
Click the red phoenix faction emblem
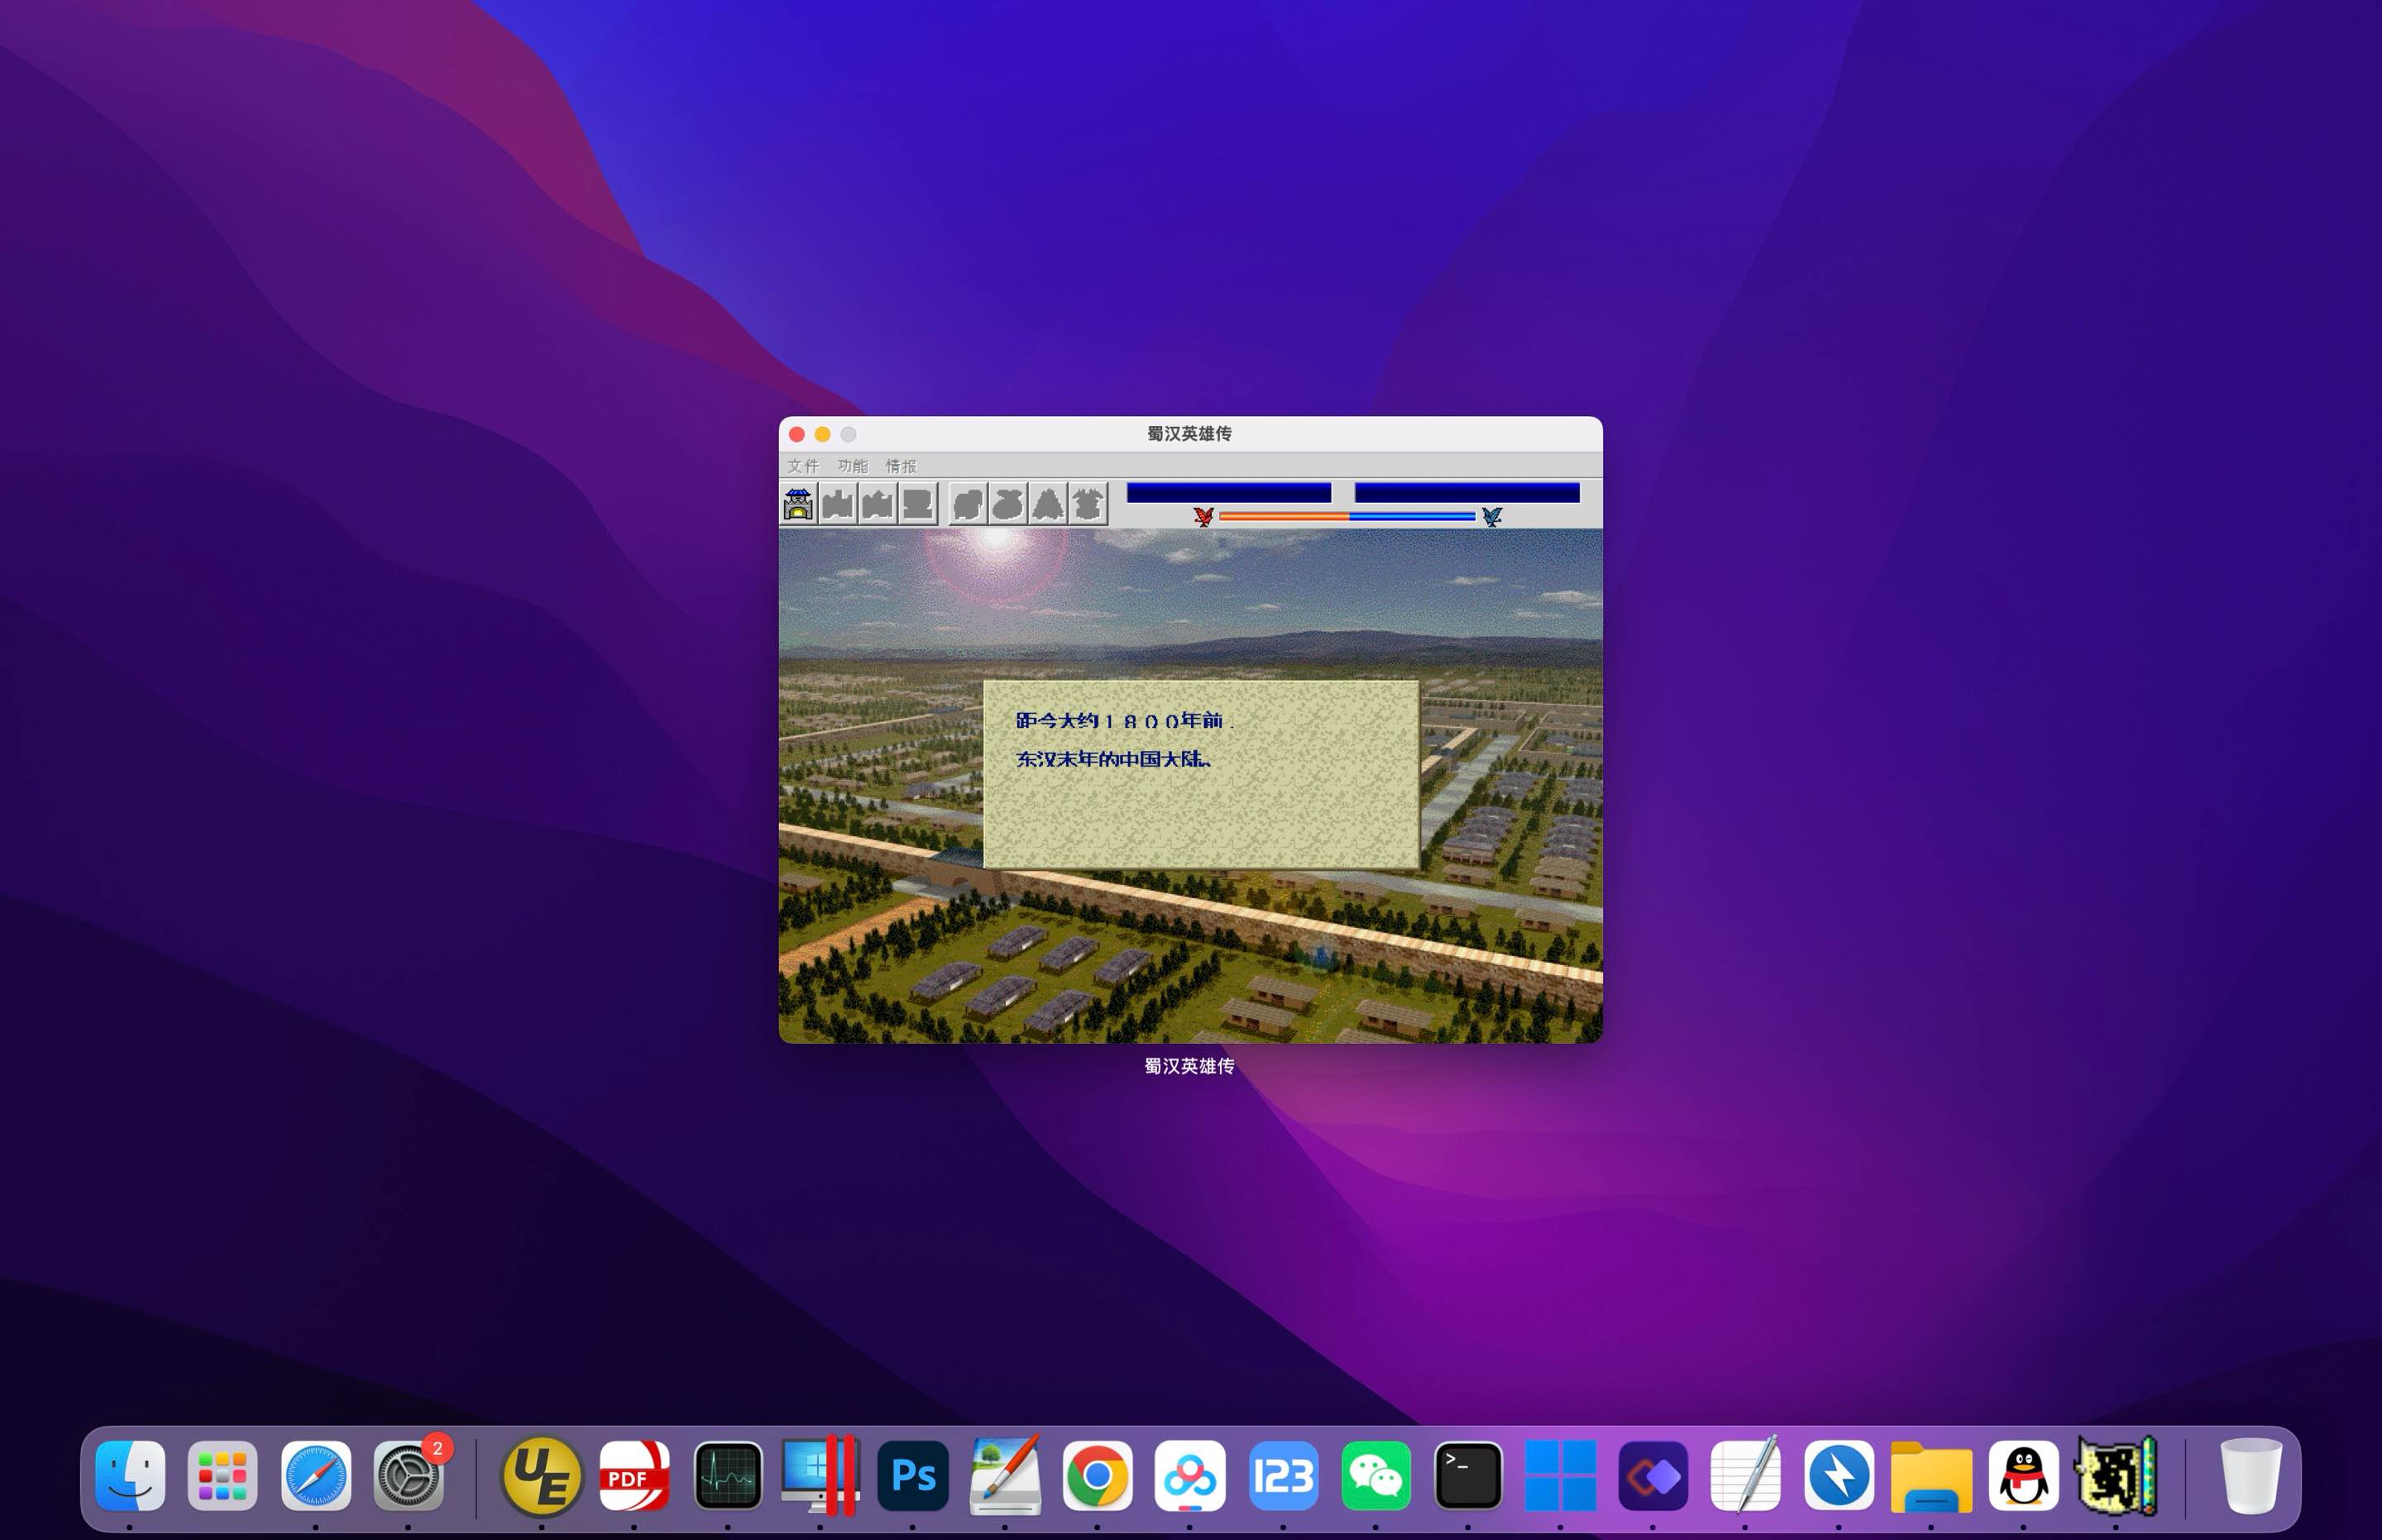pos(1203,516)
